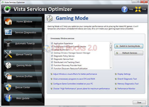Launch DirectX Diagnostic Tool link
149x107 pixels.
point(127,79)
